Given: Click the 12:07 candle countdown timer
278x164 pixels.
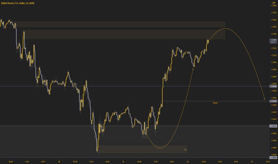Looking at the screenshot, I should coord(273,42).
